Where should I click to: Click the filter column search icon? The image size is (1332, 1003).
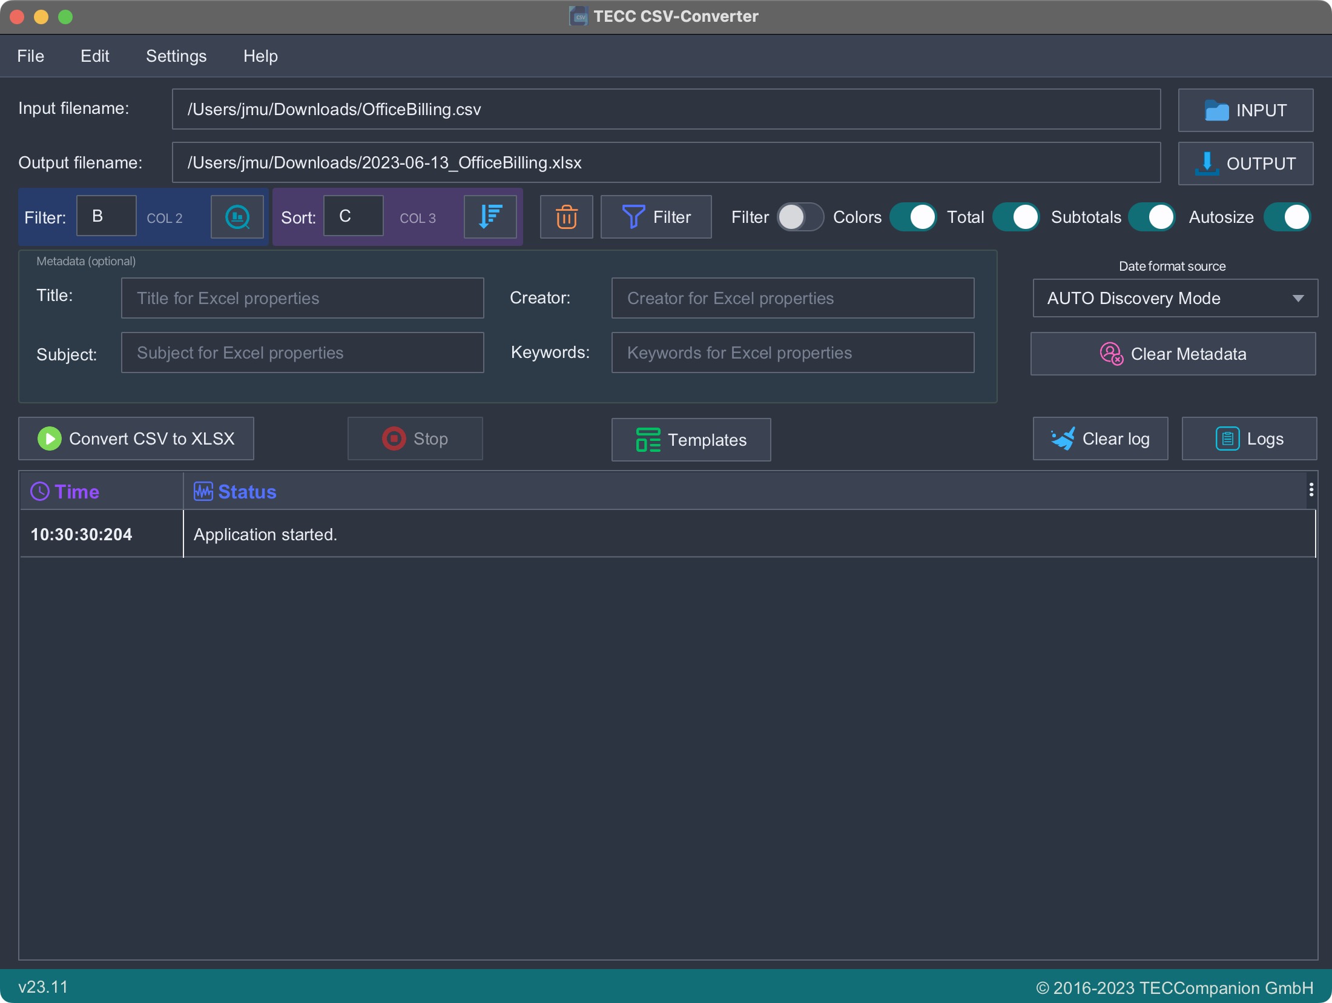coord(237,217)
